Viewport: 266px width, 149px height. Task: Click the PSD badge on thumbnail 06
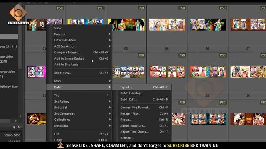[x=223, y=8]
